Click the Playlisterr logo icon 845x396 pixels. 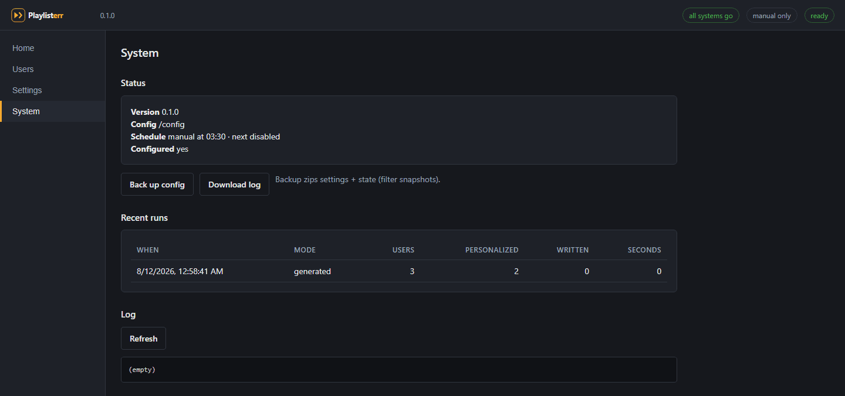tap(18, 15)
